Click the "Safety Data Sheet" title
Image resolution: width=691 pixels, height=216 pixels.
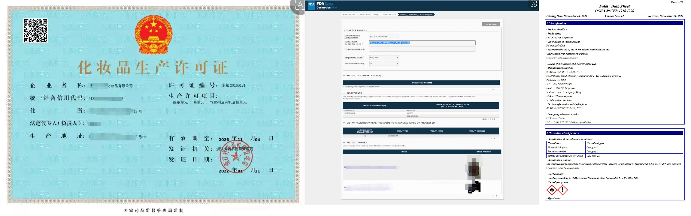tap(614, 6)
